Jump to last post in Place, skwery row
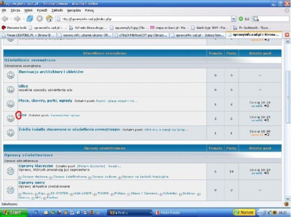Viewport: 291px width, 217px height. click(267, 106)
